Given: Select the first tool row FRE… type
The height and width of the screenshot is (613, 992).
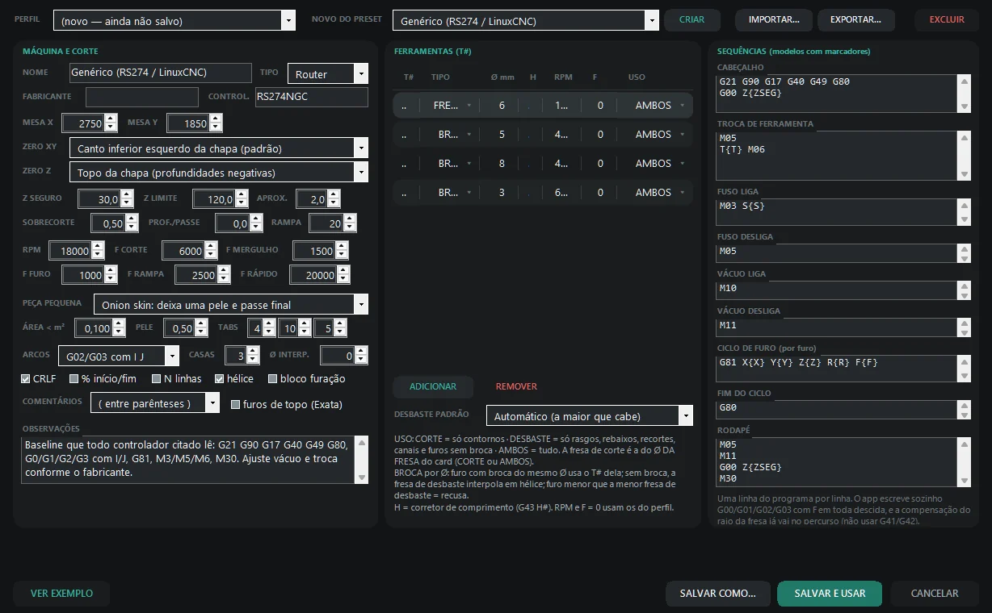Looking at the screenshot, I should 452,106.
